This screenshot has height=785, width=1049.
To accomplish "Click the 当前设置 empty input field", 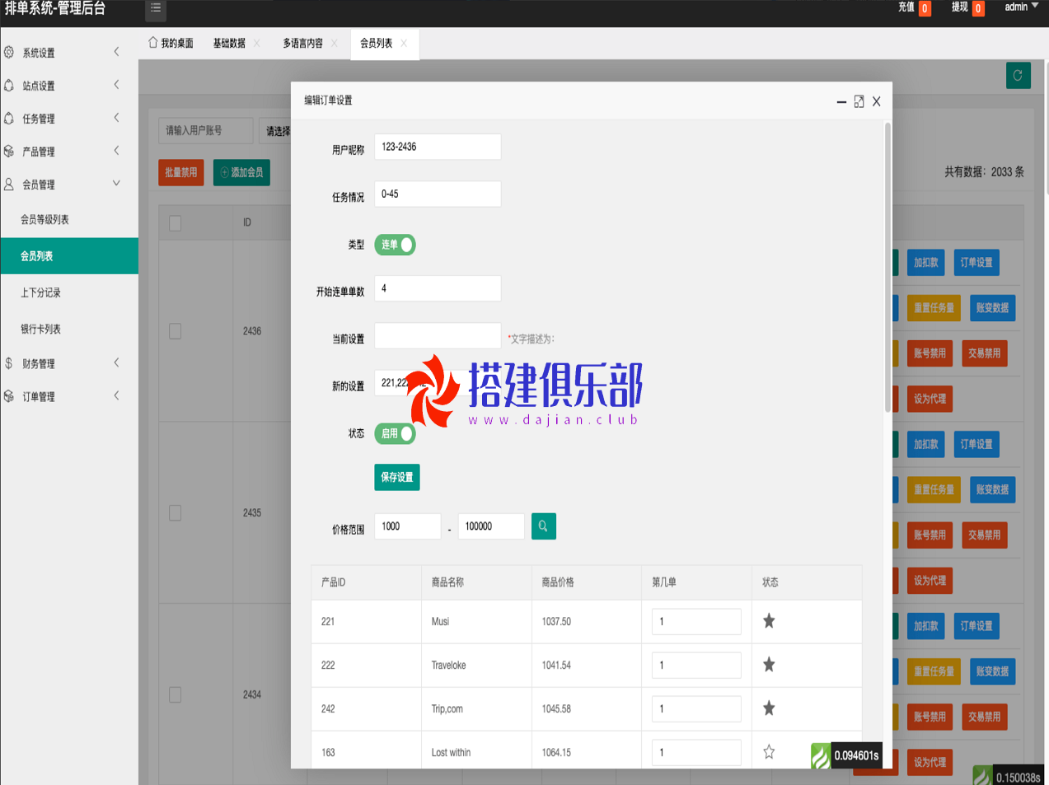I will (438, 335).
